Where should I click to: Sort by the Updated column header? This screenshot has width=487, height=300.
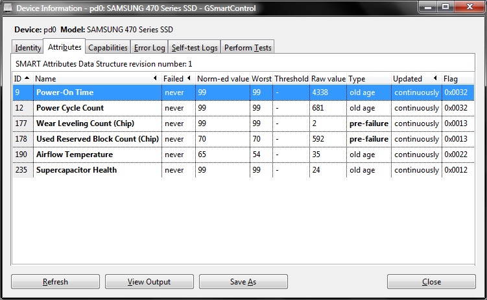(x=416, y=79)
